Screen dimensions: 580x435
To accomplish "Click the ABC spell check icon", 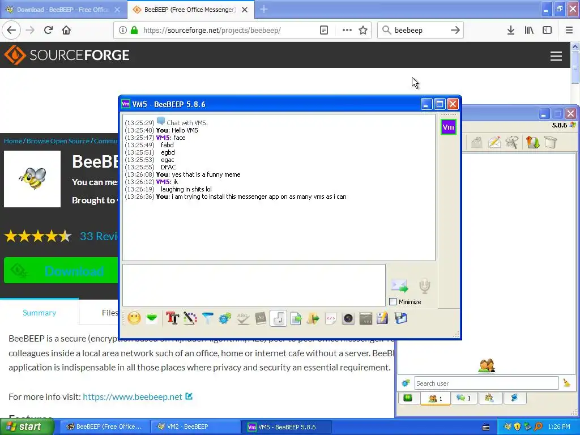I will (x=243, y=318).
